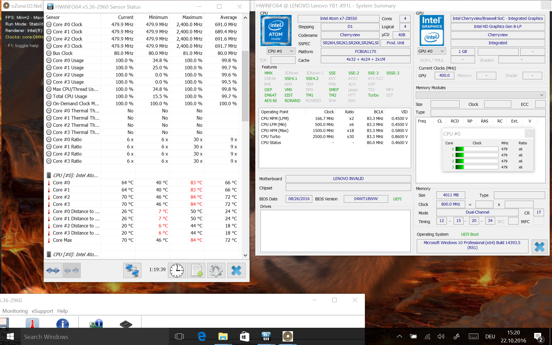This screenshot has height=345, width=552.
Task: Click the Intel Atom x7-Z8550 name field
Action: pyautogui.click(x=338, y=18)
